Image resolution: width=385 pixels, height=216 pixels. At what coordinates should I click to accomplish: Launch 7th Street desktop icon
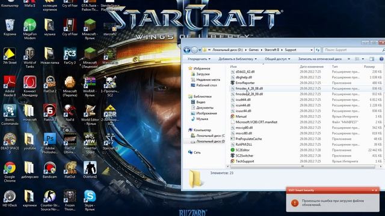coord(10,56)
